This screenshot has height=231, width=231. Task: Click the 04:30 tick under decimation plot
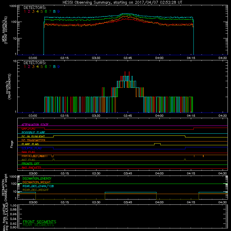[222, 202]
